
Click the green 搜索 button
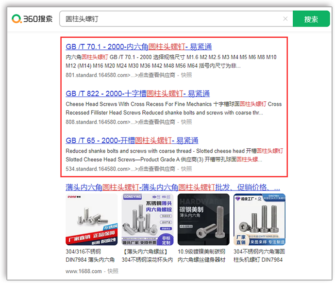311,19
